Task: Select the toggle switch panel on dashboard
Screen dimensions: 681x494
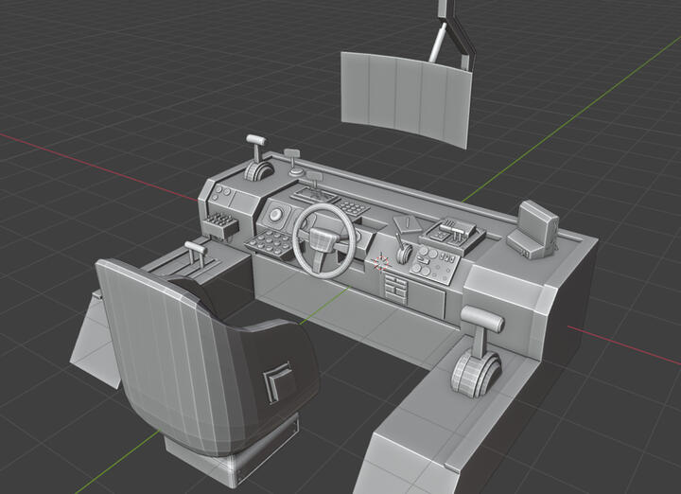Action: 449,232
